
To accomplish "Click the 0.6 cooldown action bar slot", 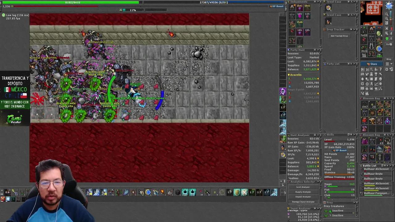I will pyautogui.click(x=7, y=192).
